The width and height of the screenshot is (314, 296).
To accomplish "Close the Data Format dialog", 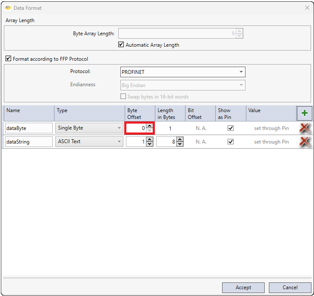I will [x=307, y=8].
